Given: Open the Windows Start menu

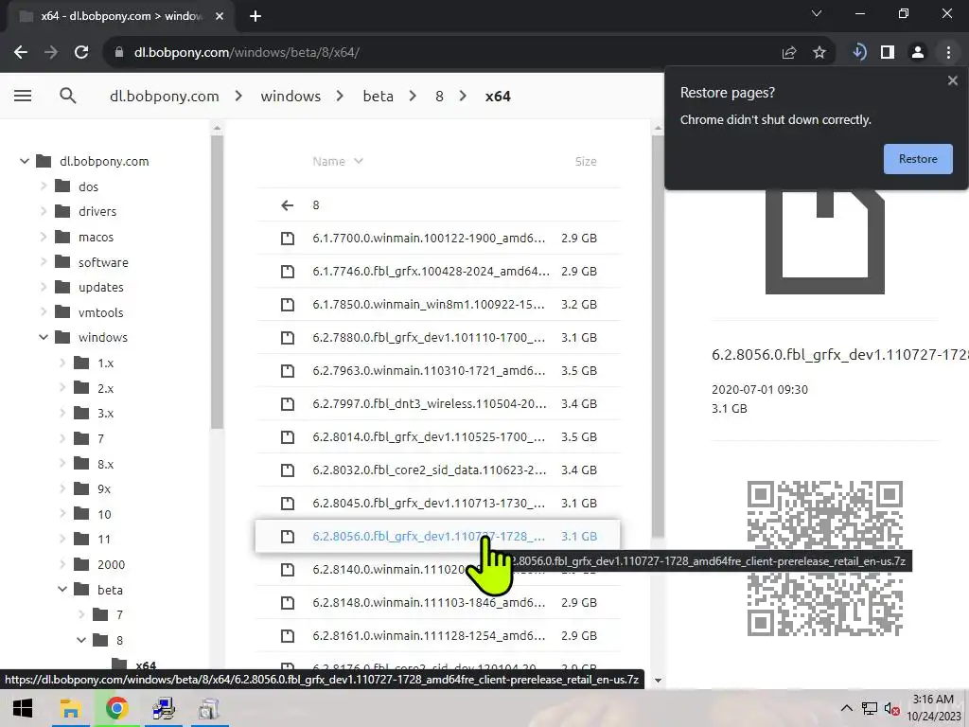Looking at the screenshot, I should pyautogui.click(x=23, y=708).
